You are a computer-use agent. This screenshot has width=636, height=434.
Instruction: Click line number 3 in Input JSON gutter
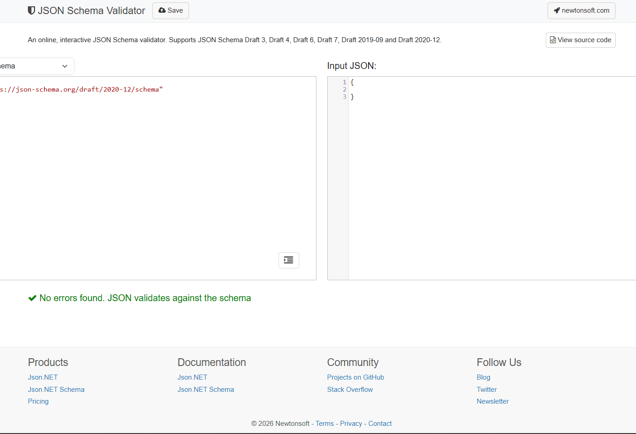click(345, 97)
